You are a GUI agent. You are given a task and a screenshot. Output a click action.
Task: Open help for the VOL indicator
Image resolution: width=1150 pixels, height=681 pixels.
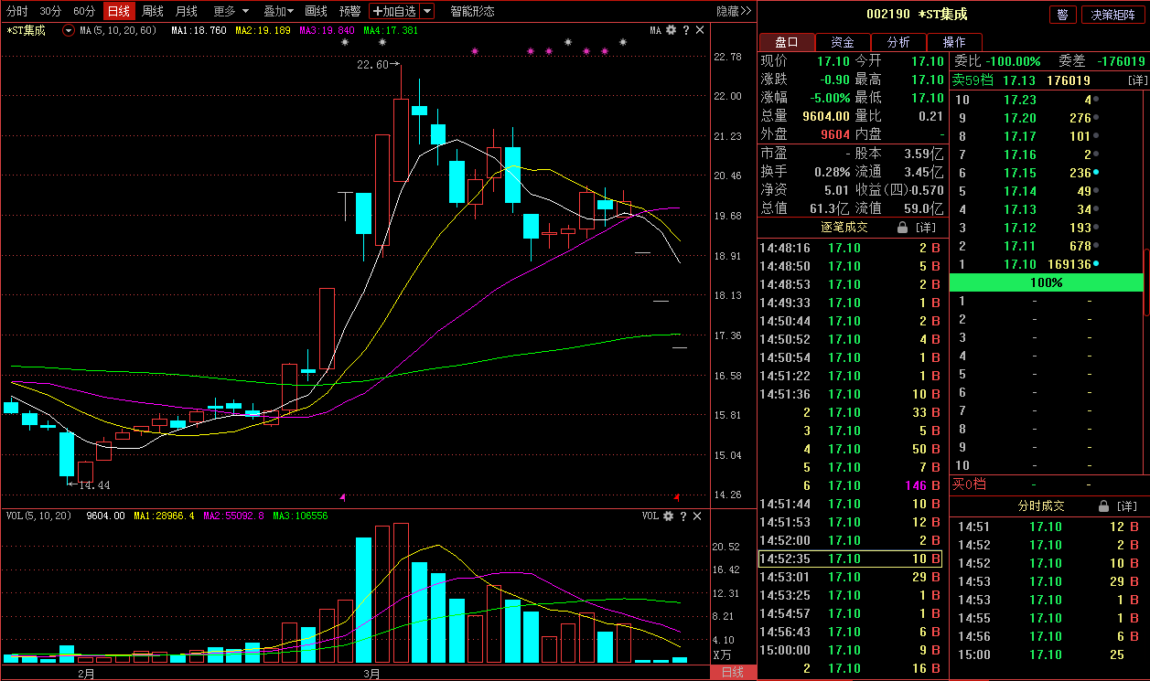click(685, 516)
